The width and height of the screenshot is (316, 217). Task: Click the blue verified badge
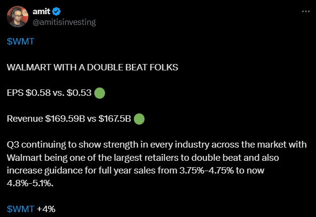pyautogui.click(x=57, y=11)
